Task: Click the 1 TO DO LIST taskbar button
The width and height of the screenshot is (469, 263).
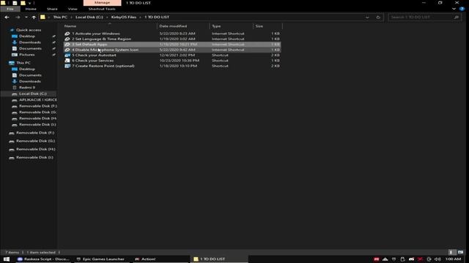Action: [219, 259]
